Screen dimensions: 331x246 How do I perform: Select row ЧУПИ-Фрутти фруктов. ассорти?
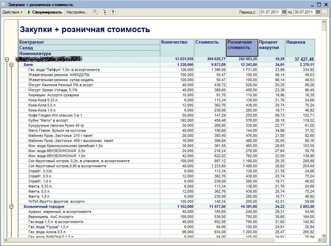coord(166,201)
